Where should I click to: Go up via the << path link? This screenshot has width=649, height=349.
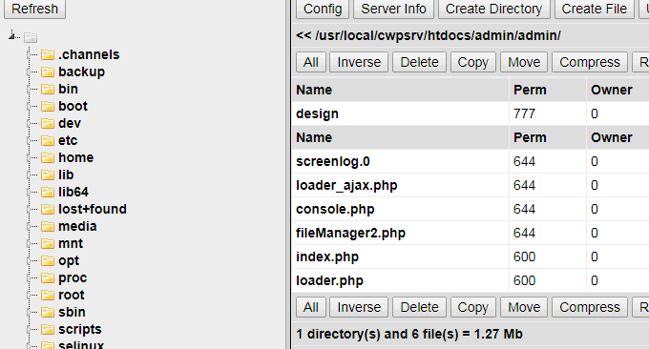click(x=304, y=35)
